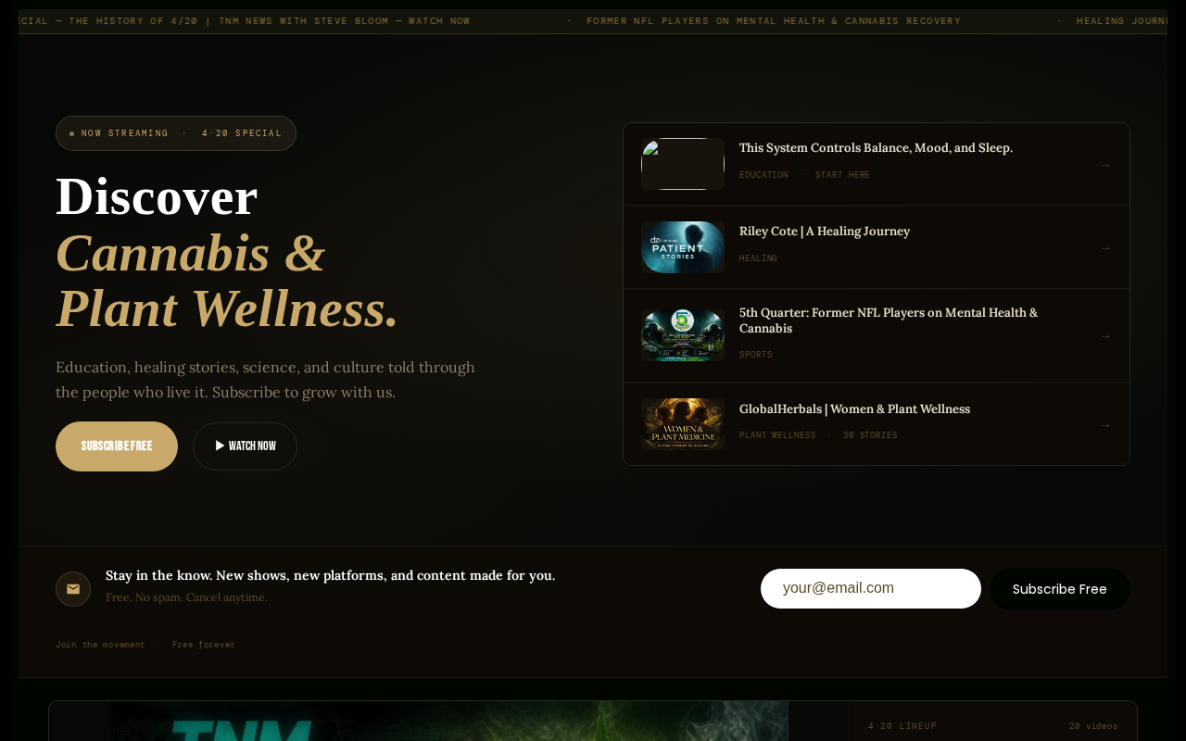Open the Women & Plant Medicine thumbnail

(x=683, y=424)
